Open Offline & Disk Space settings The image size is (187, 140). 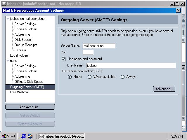(29, 82)
